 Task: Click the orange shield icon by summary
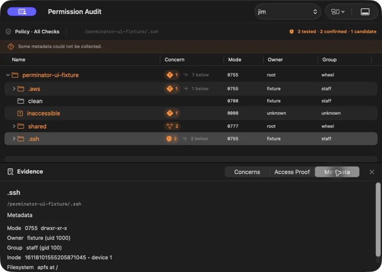[291, 32]
